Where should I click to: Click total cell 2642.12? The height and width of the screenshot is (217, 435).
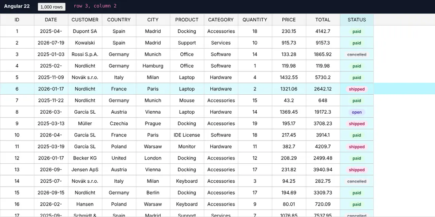coord(323,89)
